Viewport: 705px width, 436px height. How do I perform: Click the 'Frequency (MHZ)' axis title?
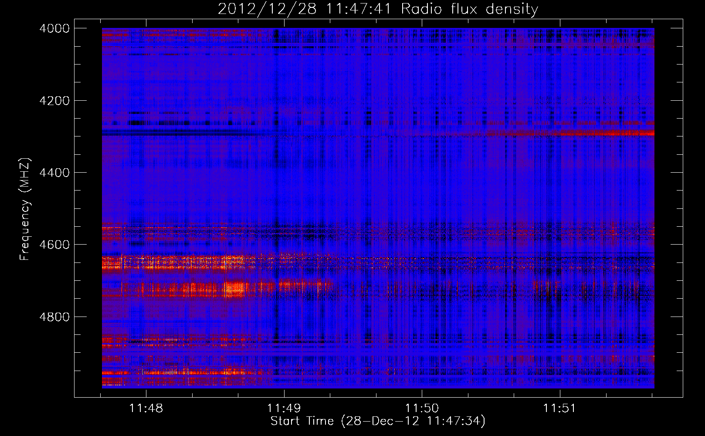pyautogui.click(x=25, y=209)
